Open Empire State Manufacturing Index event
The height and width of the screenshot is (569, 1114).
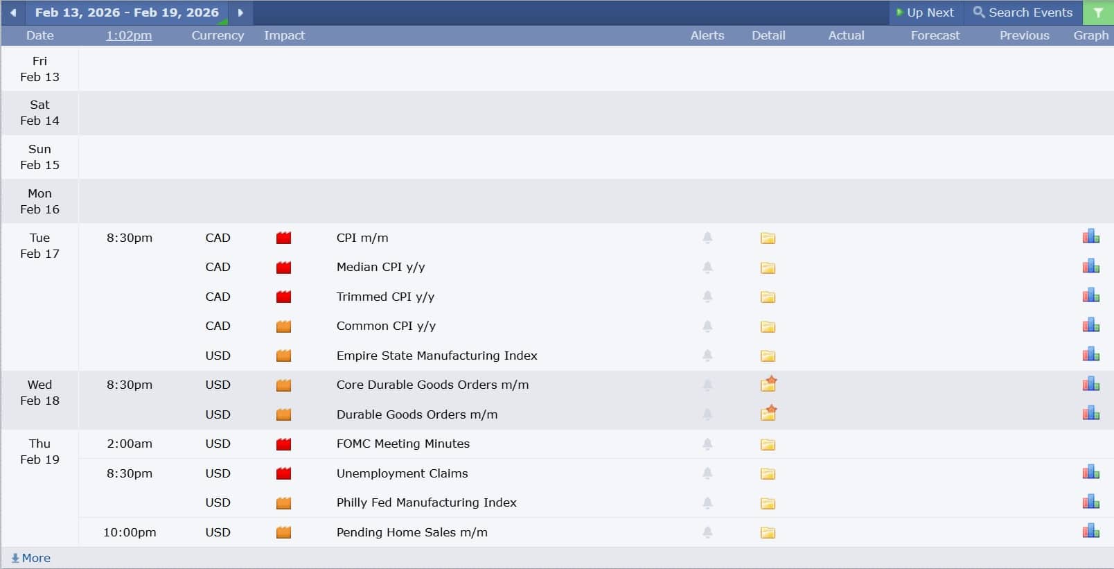tap(436, 356)
